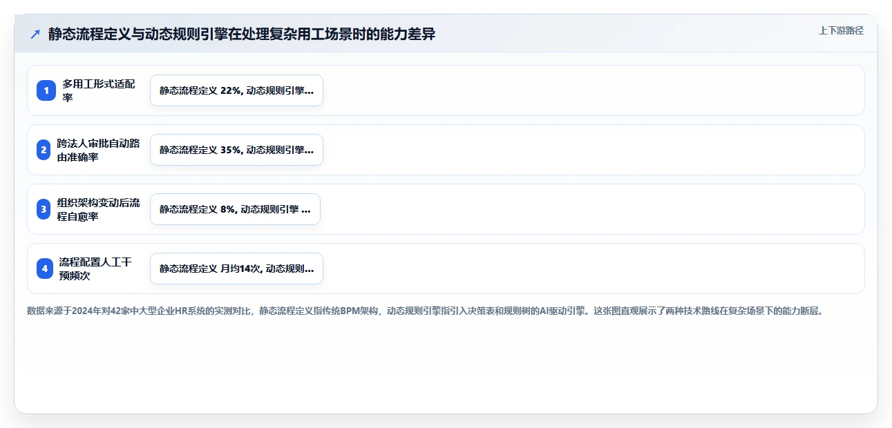Viewport: 892px width, 428px height.
Task: Click the arrow icon beside the title
Action: tap(35, 35)
